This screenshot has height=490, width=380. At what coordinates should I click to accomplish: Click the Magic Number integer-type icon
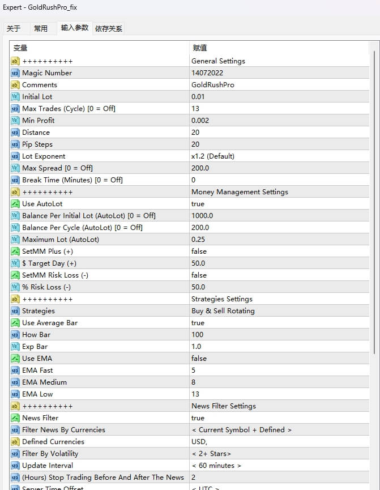point(15,73)
